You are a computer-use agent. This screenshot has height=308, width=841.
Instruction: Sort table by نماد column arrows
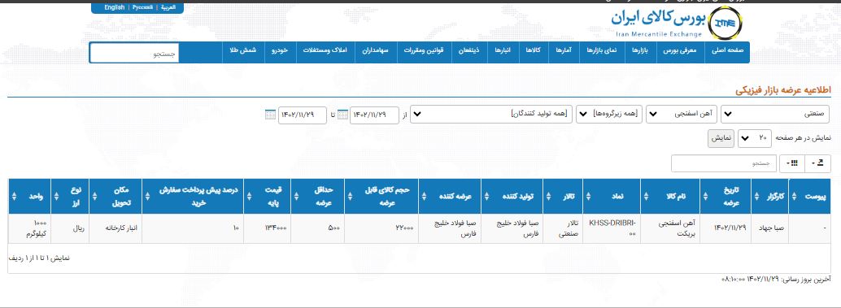(587, 197)
